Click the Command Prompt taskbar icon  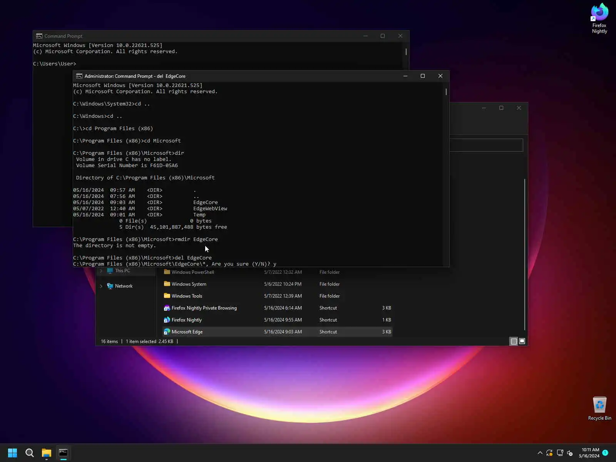click(x=64, y=453)
